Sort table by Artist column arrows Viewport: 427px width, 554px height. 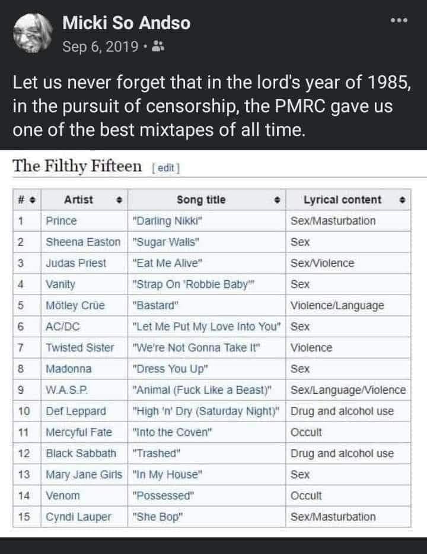(119, 200)
